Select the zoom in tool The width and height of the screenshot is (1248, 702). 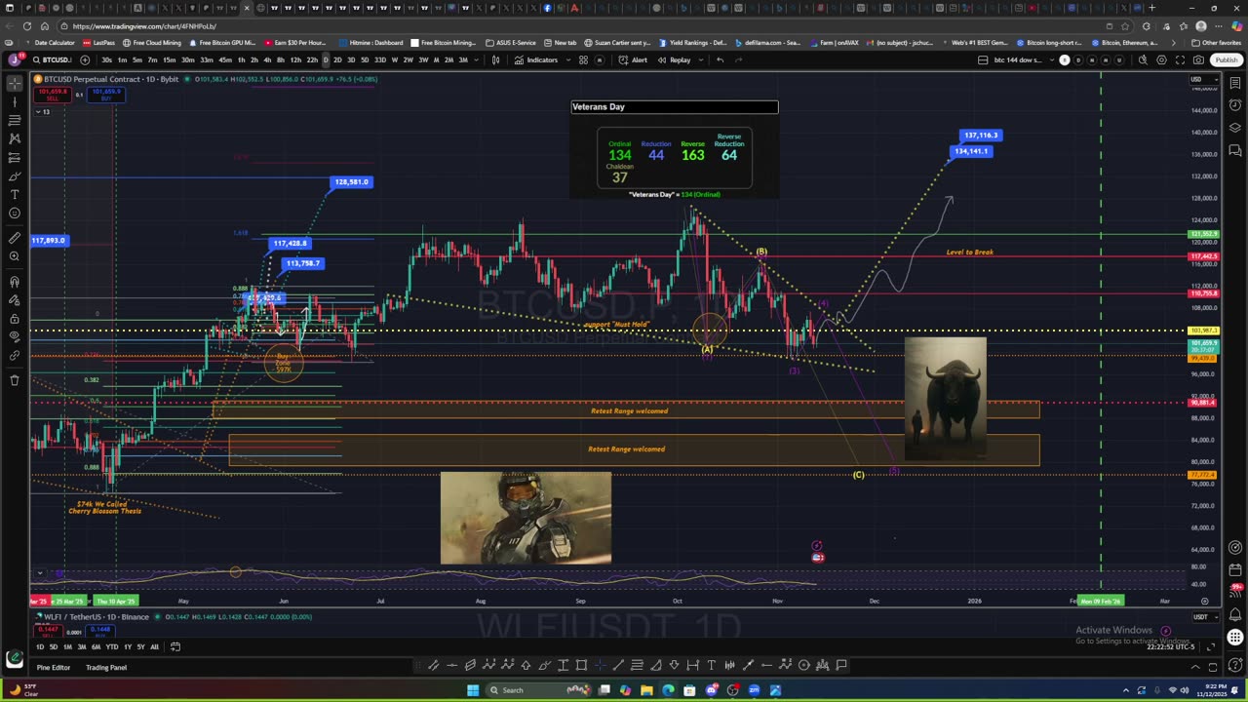coord(15,256)
